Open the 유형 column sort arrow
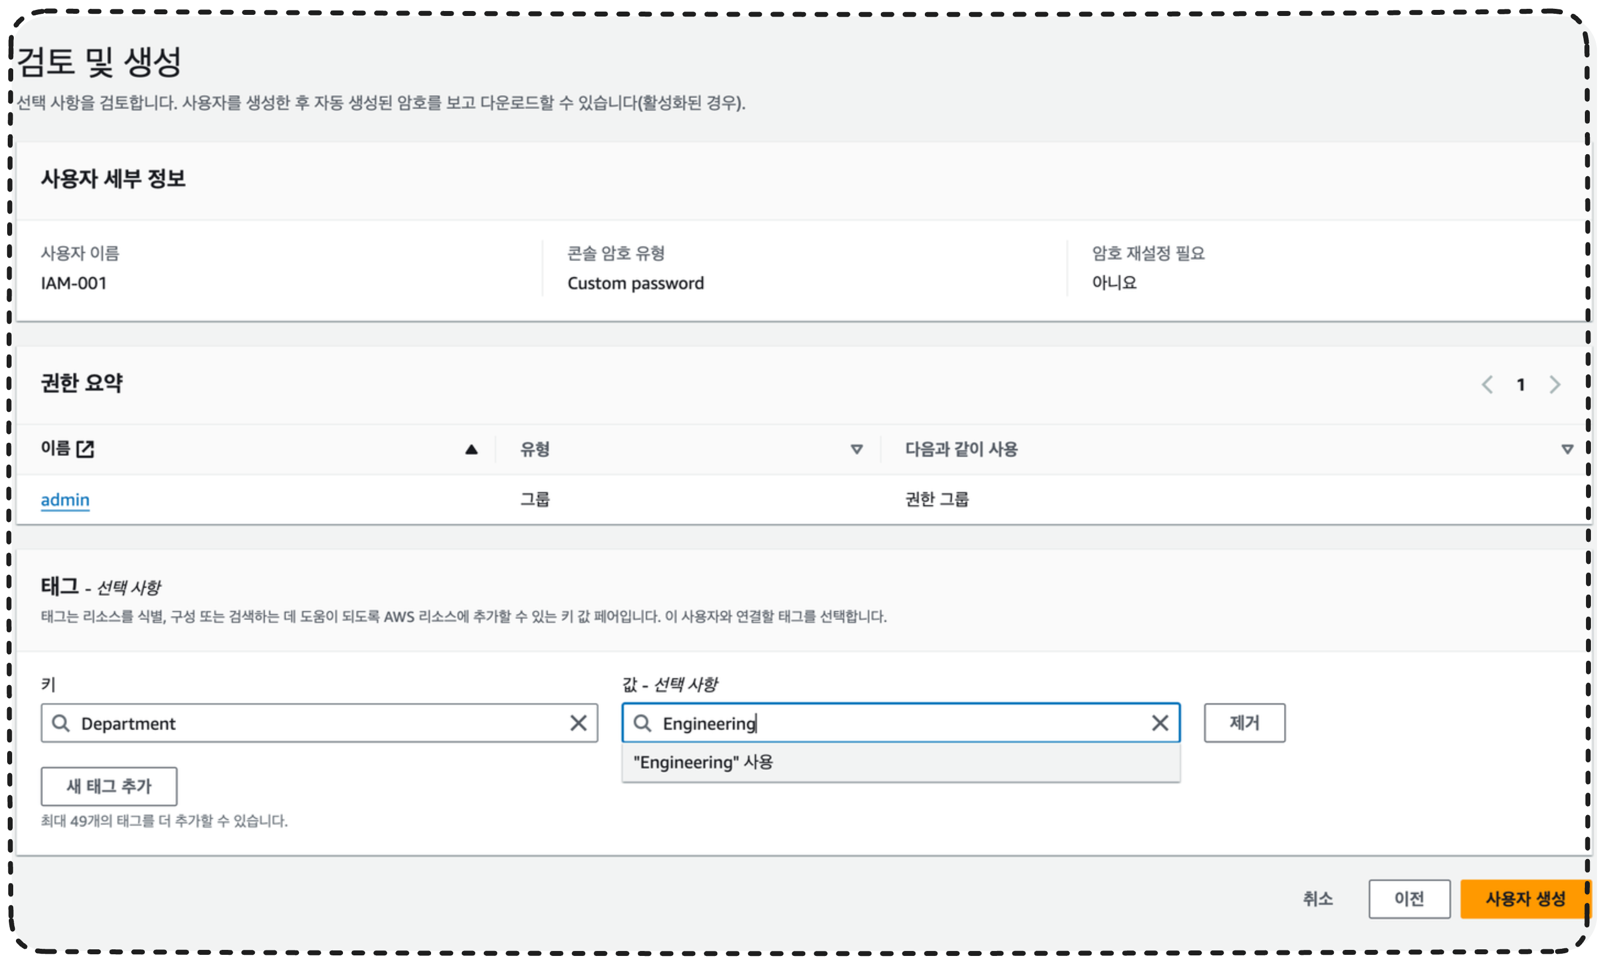The width and height of the screenshot is (1608, 962). click(856, 449)
